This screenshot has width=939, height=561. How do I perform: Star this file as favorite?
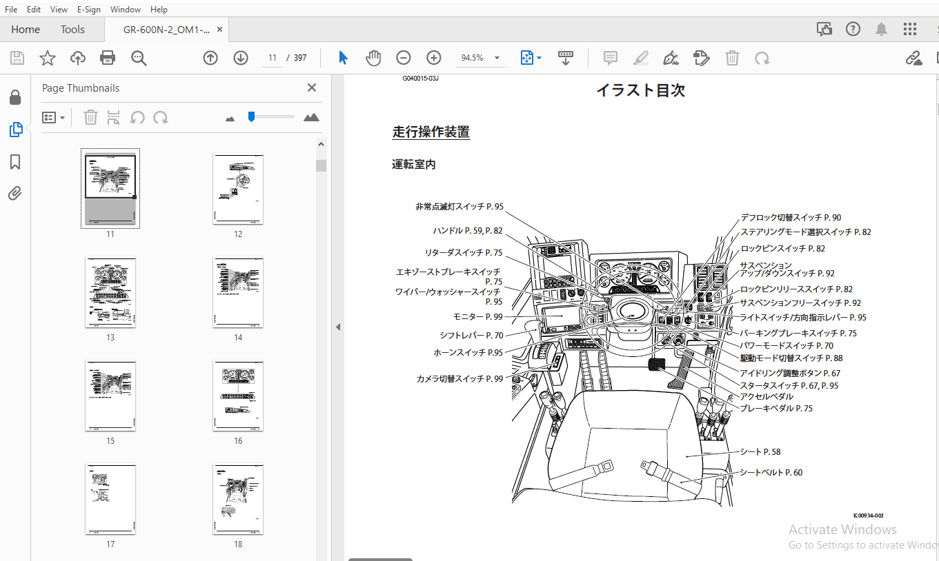48,58
